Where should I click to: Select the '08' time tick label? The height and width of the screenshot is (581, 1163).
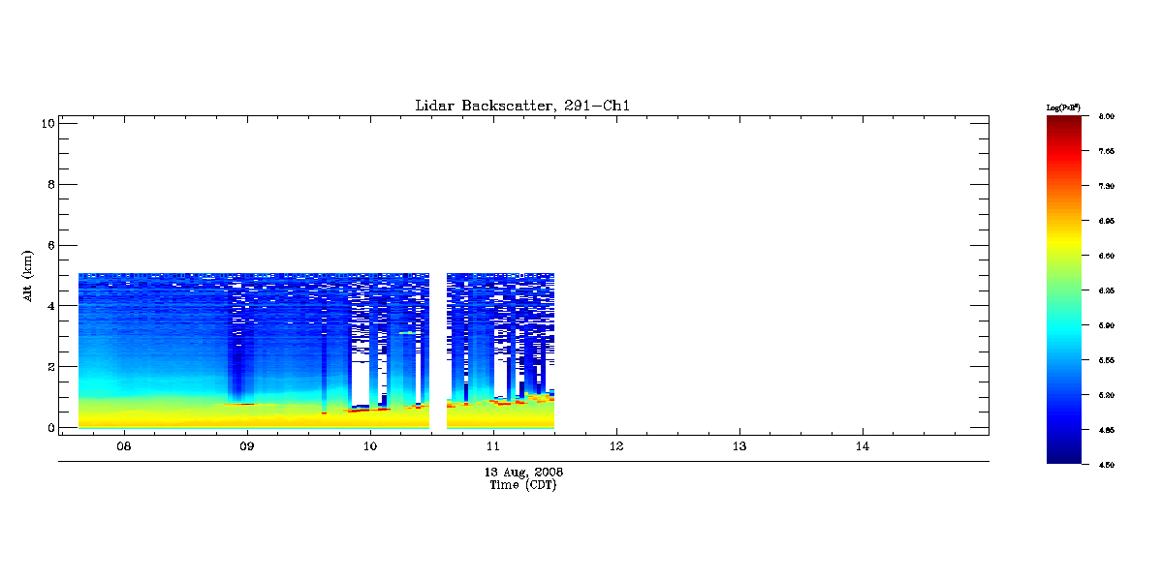click(123, 446)
